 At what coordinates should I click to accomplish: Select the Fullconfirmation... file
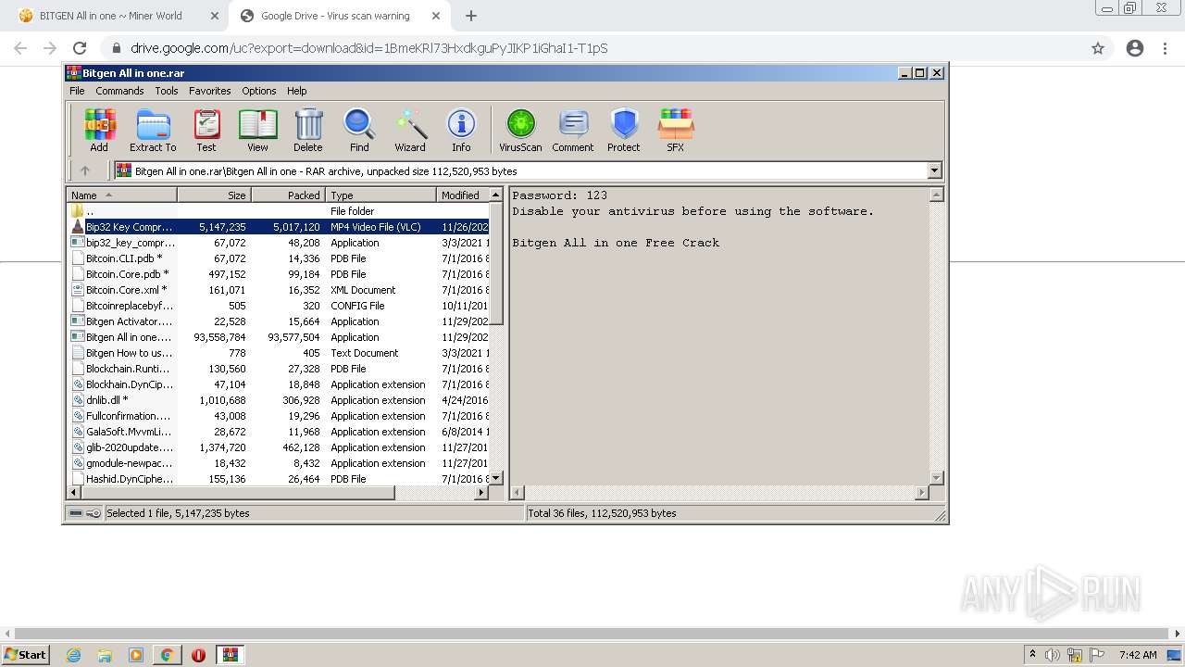[278, 416]
